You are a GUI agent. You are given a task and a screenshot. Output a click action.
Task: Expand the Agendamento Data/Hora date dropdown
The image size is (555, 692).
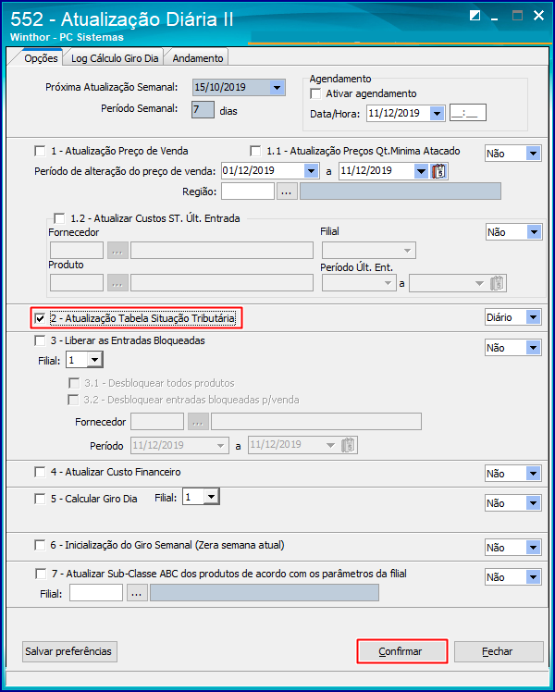click(437, 114)
